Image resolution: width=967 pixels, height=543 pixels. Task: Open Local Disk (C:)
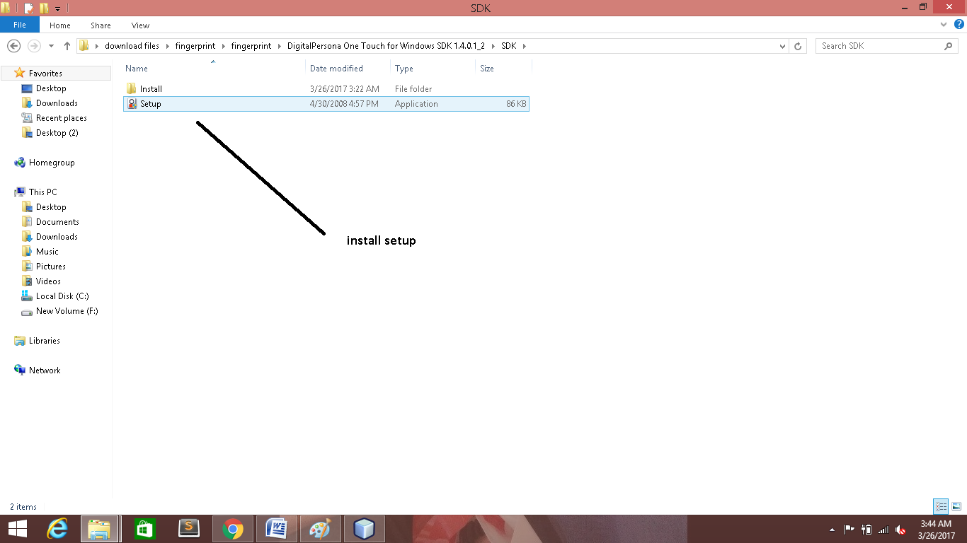[62, 296]
